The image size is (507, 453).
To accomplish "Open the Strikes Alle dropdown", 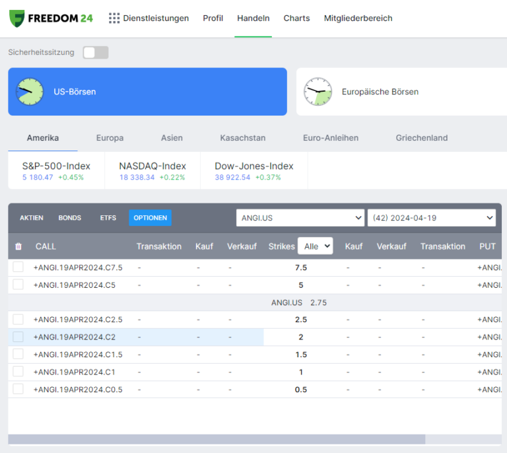I will (x=316, y=246).
